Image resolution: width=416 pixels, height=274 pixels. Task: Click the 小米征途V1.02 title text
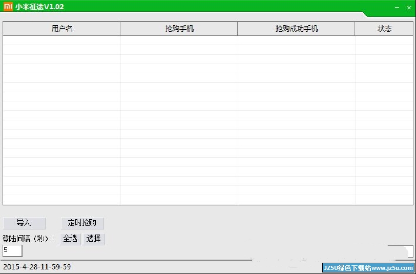click(39, 7)
